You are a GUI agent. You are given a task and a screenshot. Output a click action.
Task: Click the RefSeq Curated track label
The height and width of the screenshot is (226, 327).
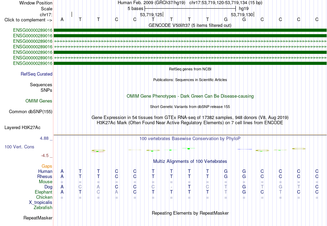[x=36, y=74]
